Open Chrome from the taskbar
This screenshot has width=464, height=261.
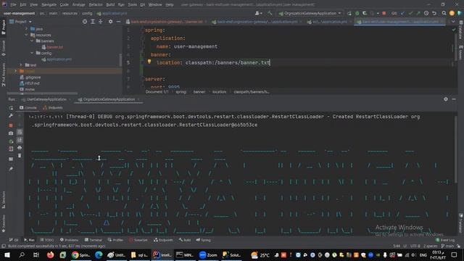[x=81, y=254]
